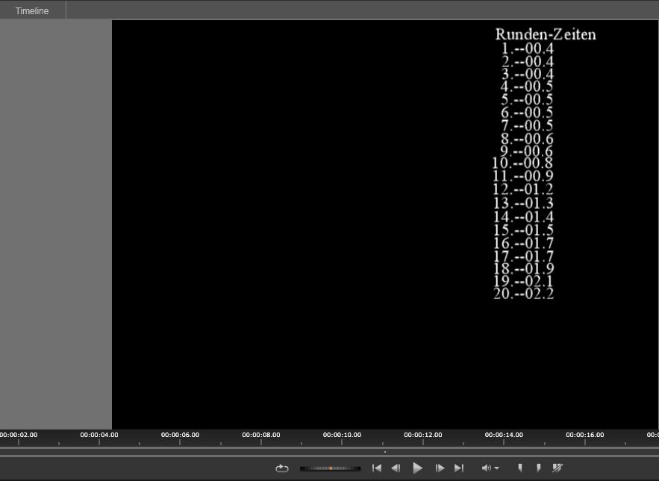Select the Runden-Zeiten title text

[546, 34]
